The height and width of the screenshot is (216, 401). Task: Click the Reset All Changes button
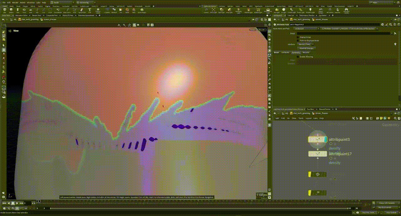coord(306,48)
